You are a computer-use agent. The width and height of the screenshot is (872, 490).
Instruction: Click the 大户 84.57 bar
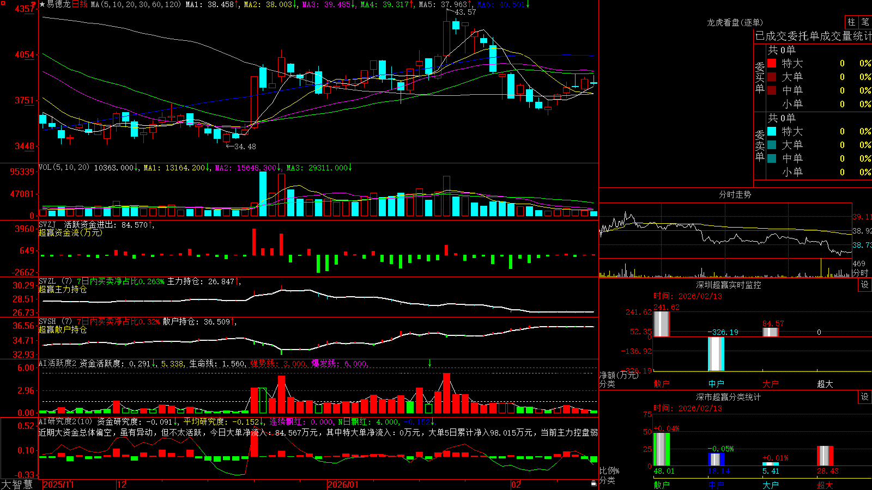(x=771, y=332)
